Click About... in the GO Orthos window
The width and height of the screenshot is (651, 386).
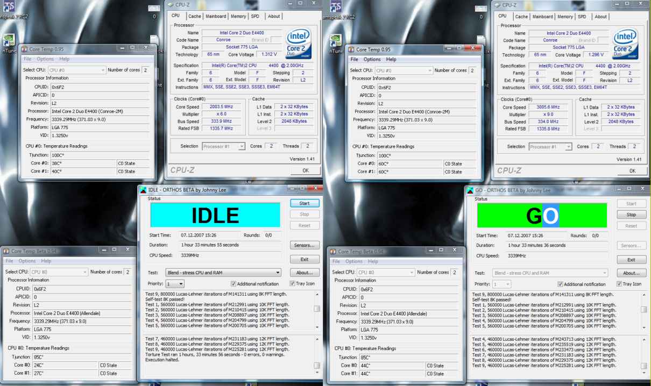[x=632, y=273]
